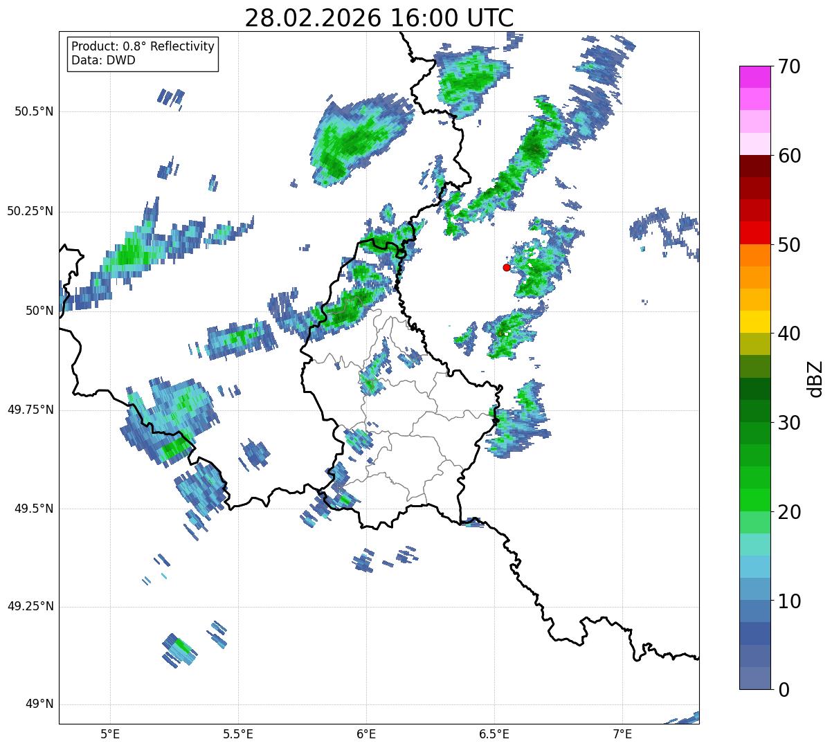Click the bright green swatch above 20
Image resolution: width=832 pixels, height=748 pixels.
coord(754,500)
